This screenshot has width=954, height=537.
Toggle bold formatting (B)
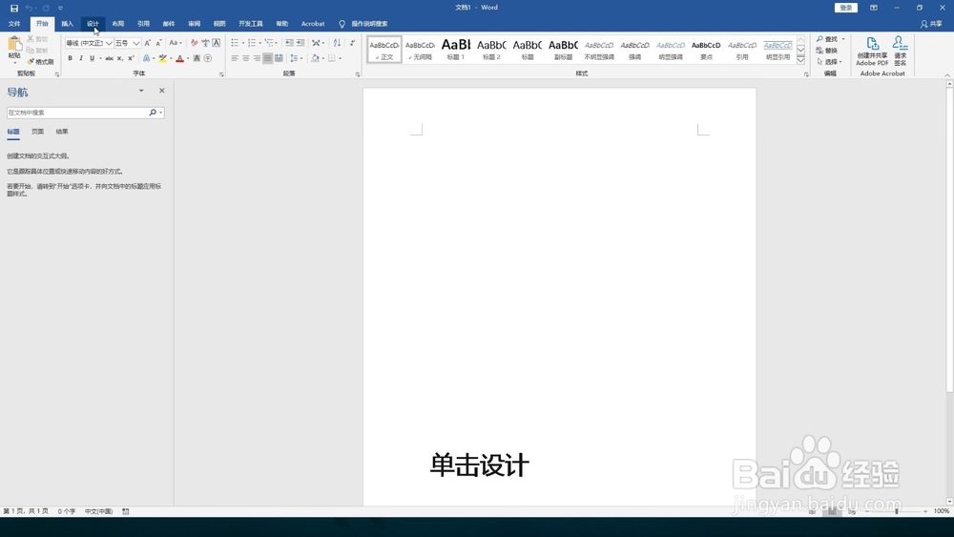(70, 58)
